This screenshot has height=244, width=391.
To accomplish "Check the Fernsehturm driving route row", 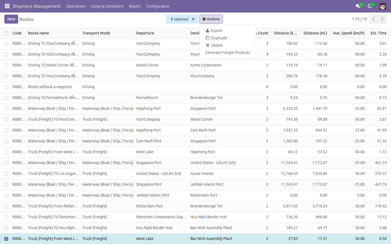I will 6,98.
